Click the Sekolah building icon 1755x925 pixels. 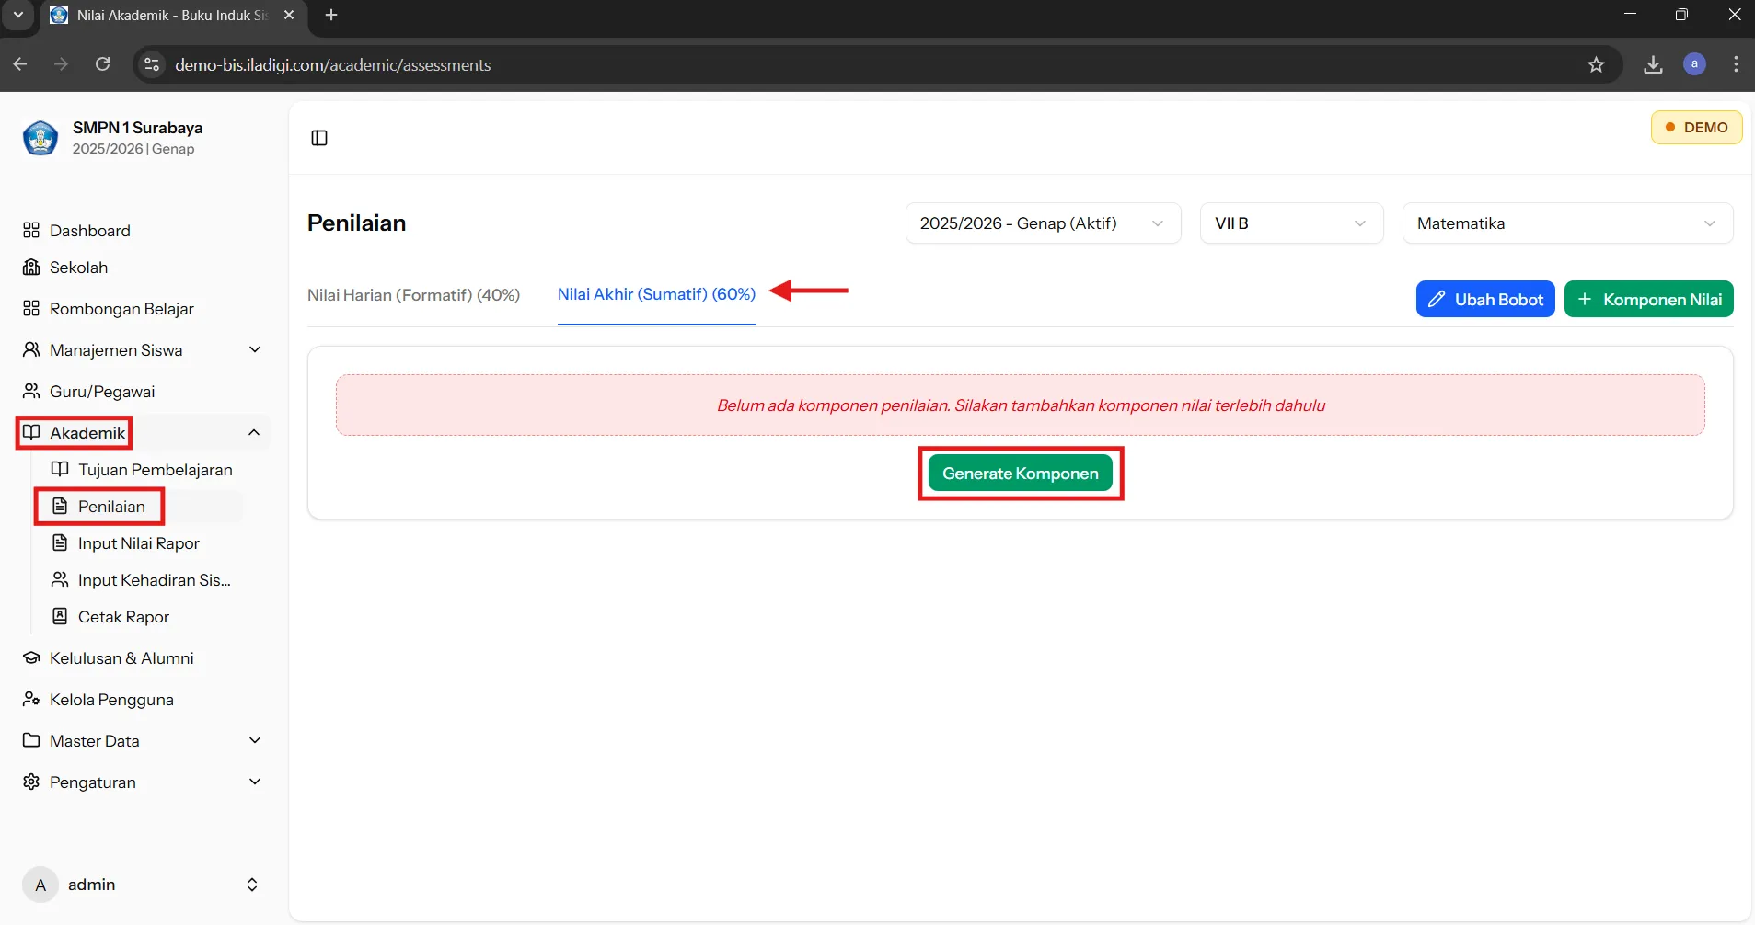(31, 268)
